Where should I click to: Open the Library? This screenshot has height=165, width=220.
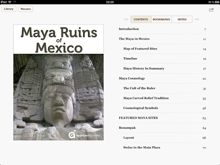tap(9, 9)
